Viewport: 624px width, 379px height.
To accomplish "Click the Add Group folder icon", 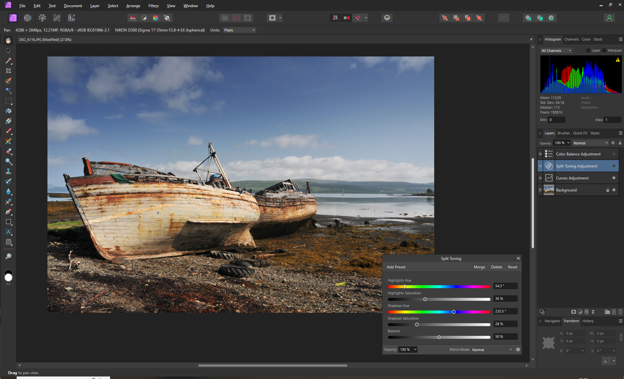I will tap(607, 312).
